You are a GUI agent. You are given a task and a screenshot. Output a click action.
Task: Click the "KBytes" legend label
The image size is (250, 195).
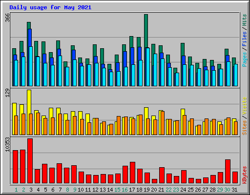click(x=245, y=175)
